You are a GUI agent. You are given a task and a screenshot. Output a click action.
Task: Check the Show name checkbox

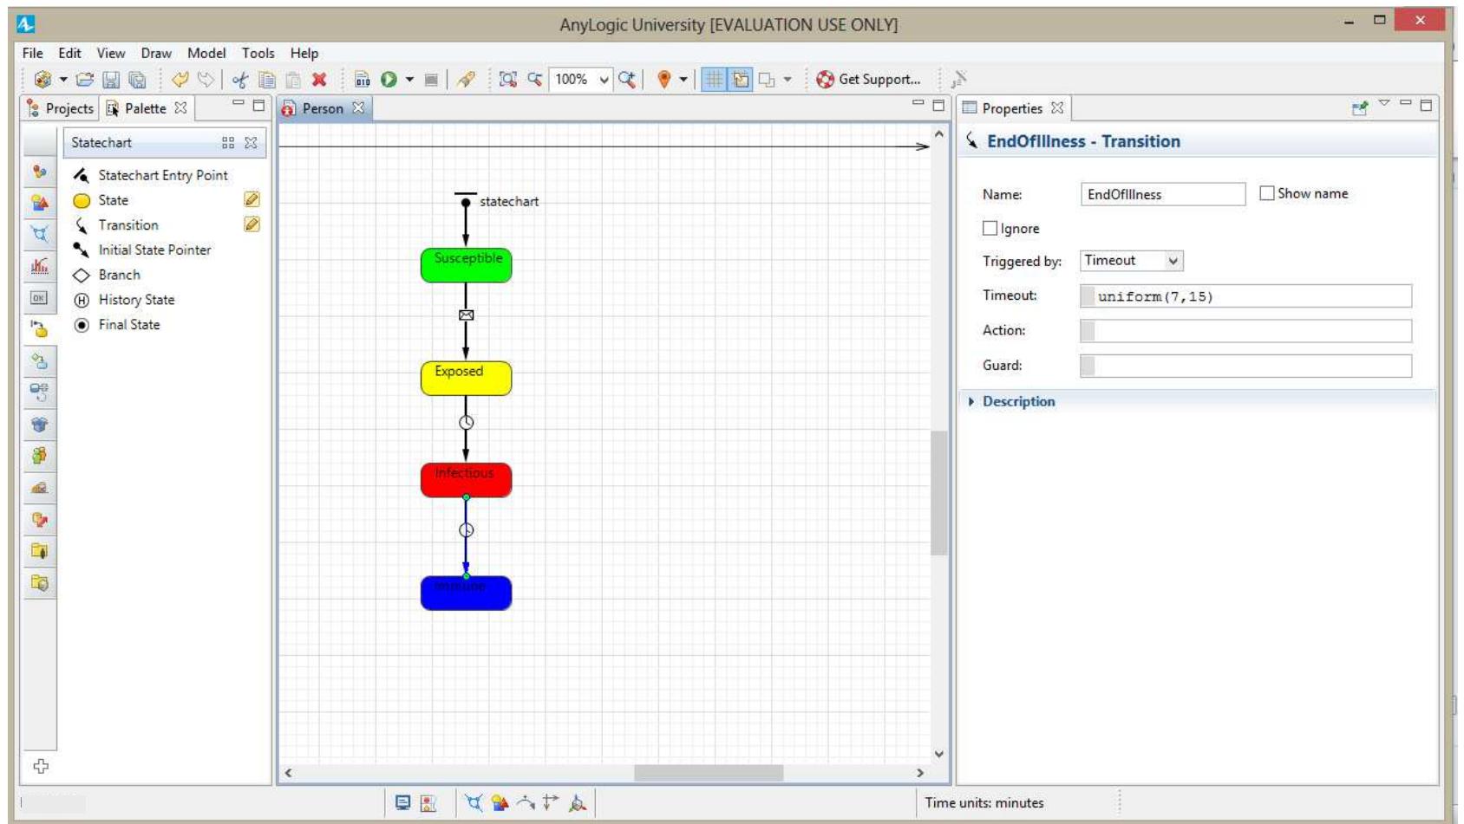(x=1267, y=193)
